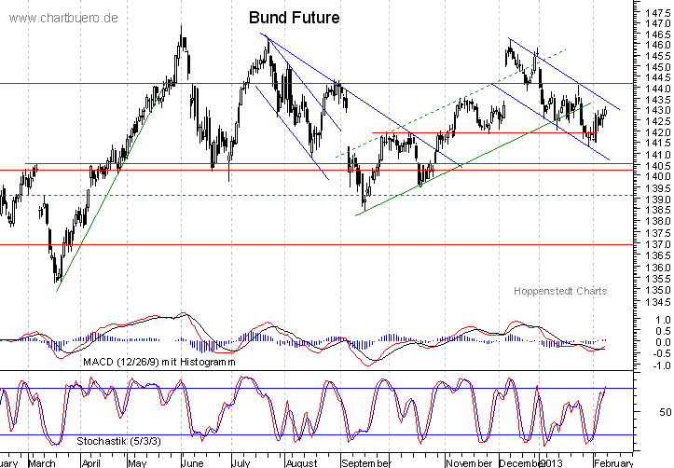Click the "June" month label
The width and height of the screenshot is (674, 468).
pos(192,463)
